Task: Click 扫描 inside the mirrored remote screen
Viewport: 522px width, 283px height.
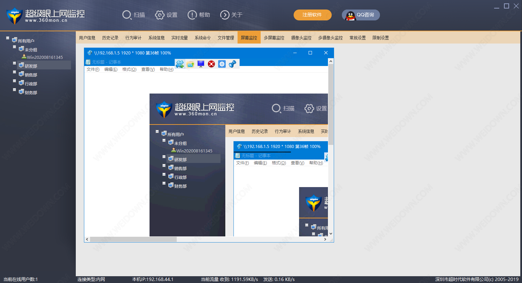Action: (283, 109)
